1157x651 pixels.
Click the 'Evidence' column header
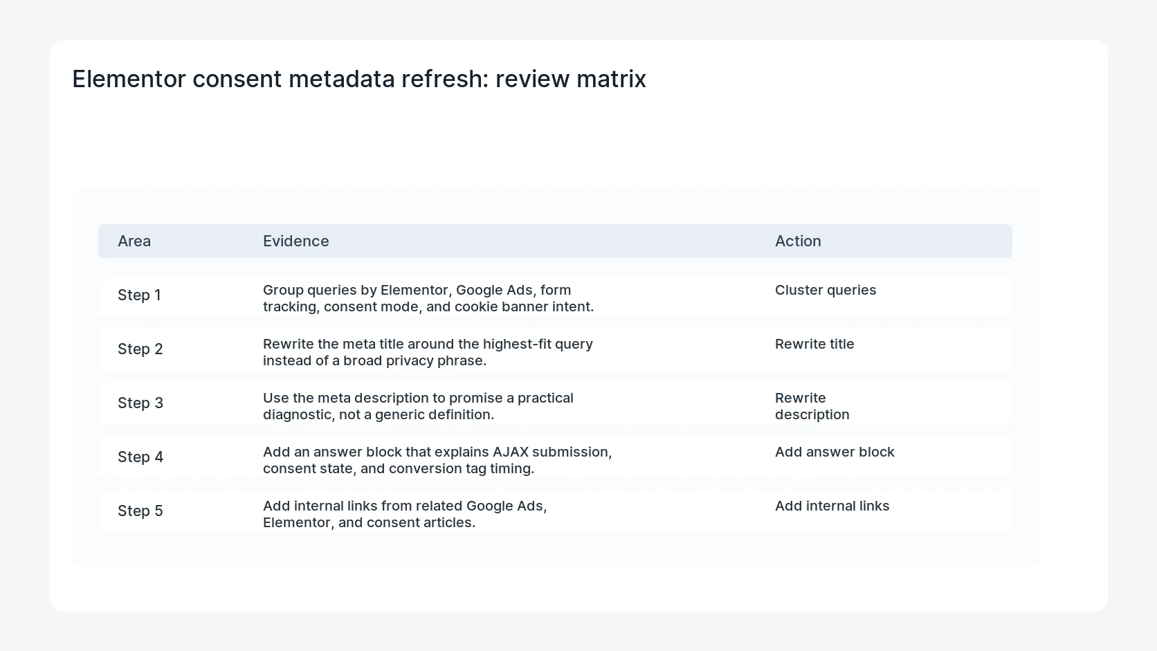tap(296, 241)
